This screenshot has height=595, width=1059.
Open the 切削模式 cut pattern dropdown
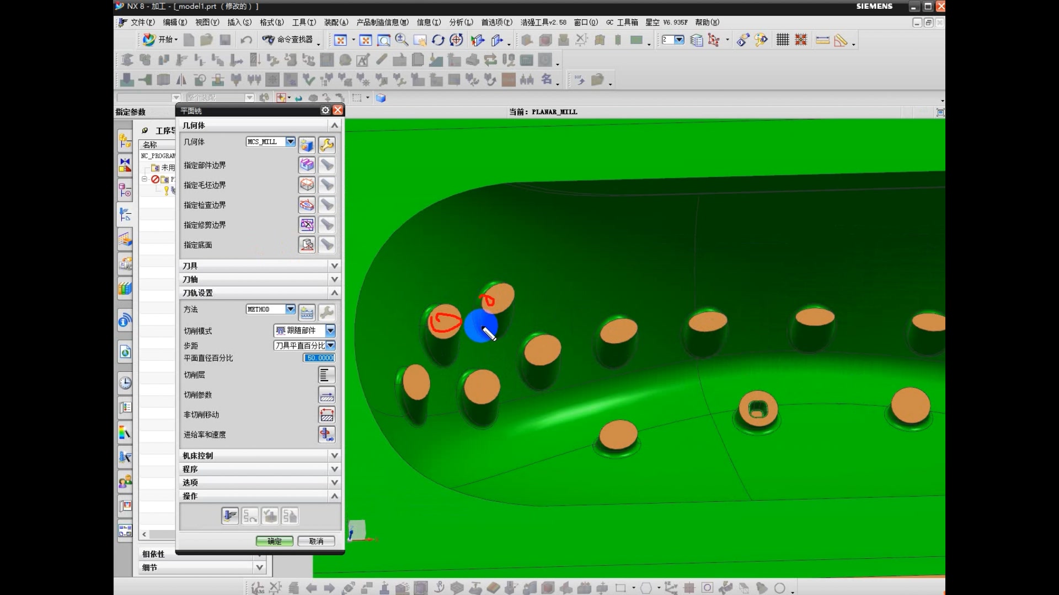click(330, 331)
